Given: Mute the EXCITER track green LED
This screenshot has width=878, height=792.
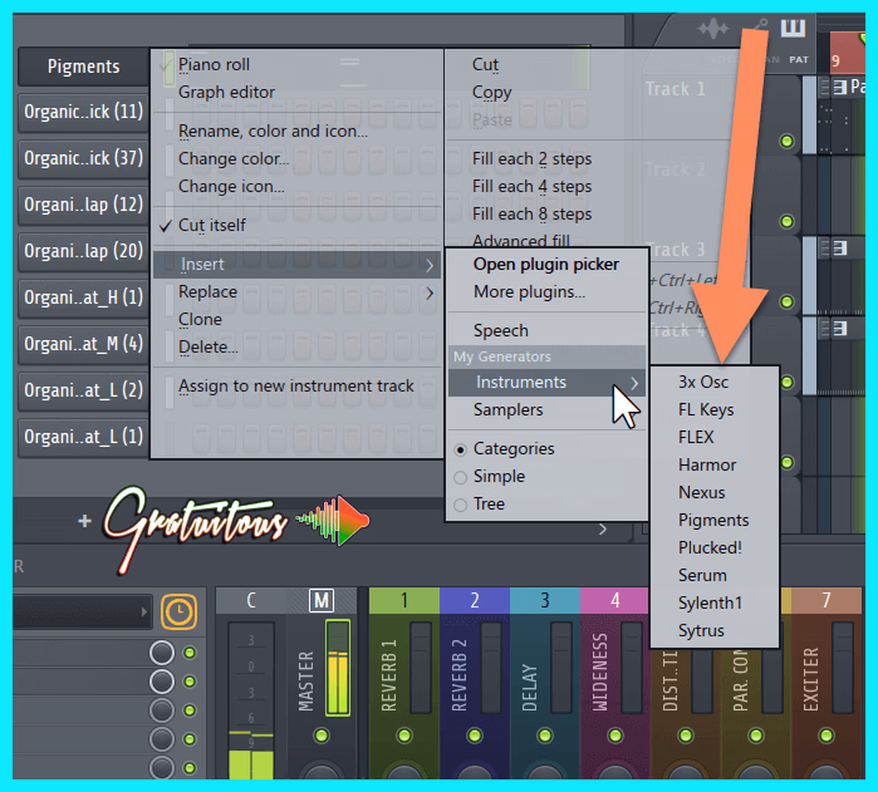Looking at the screenshot, I should [x=827, y=736].
